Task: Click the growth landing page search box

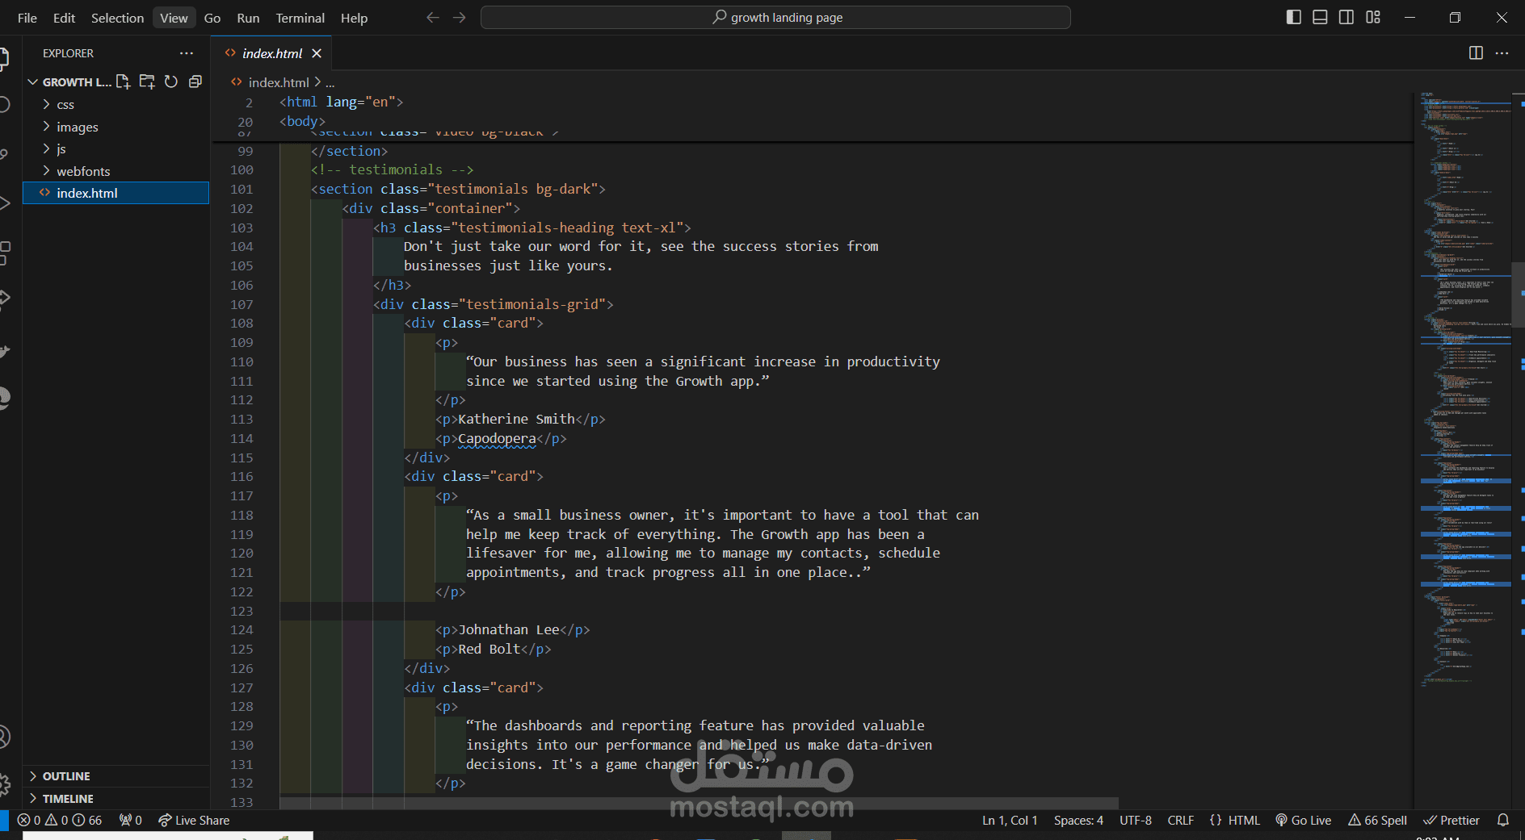Action: [775, 17]
